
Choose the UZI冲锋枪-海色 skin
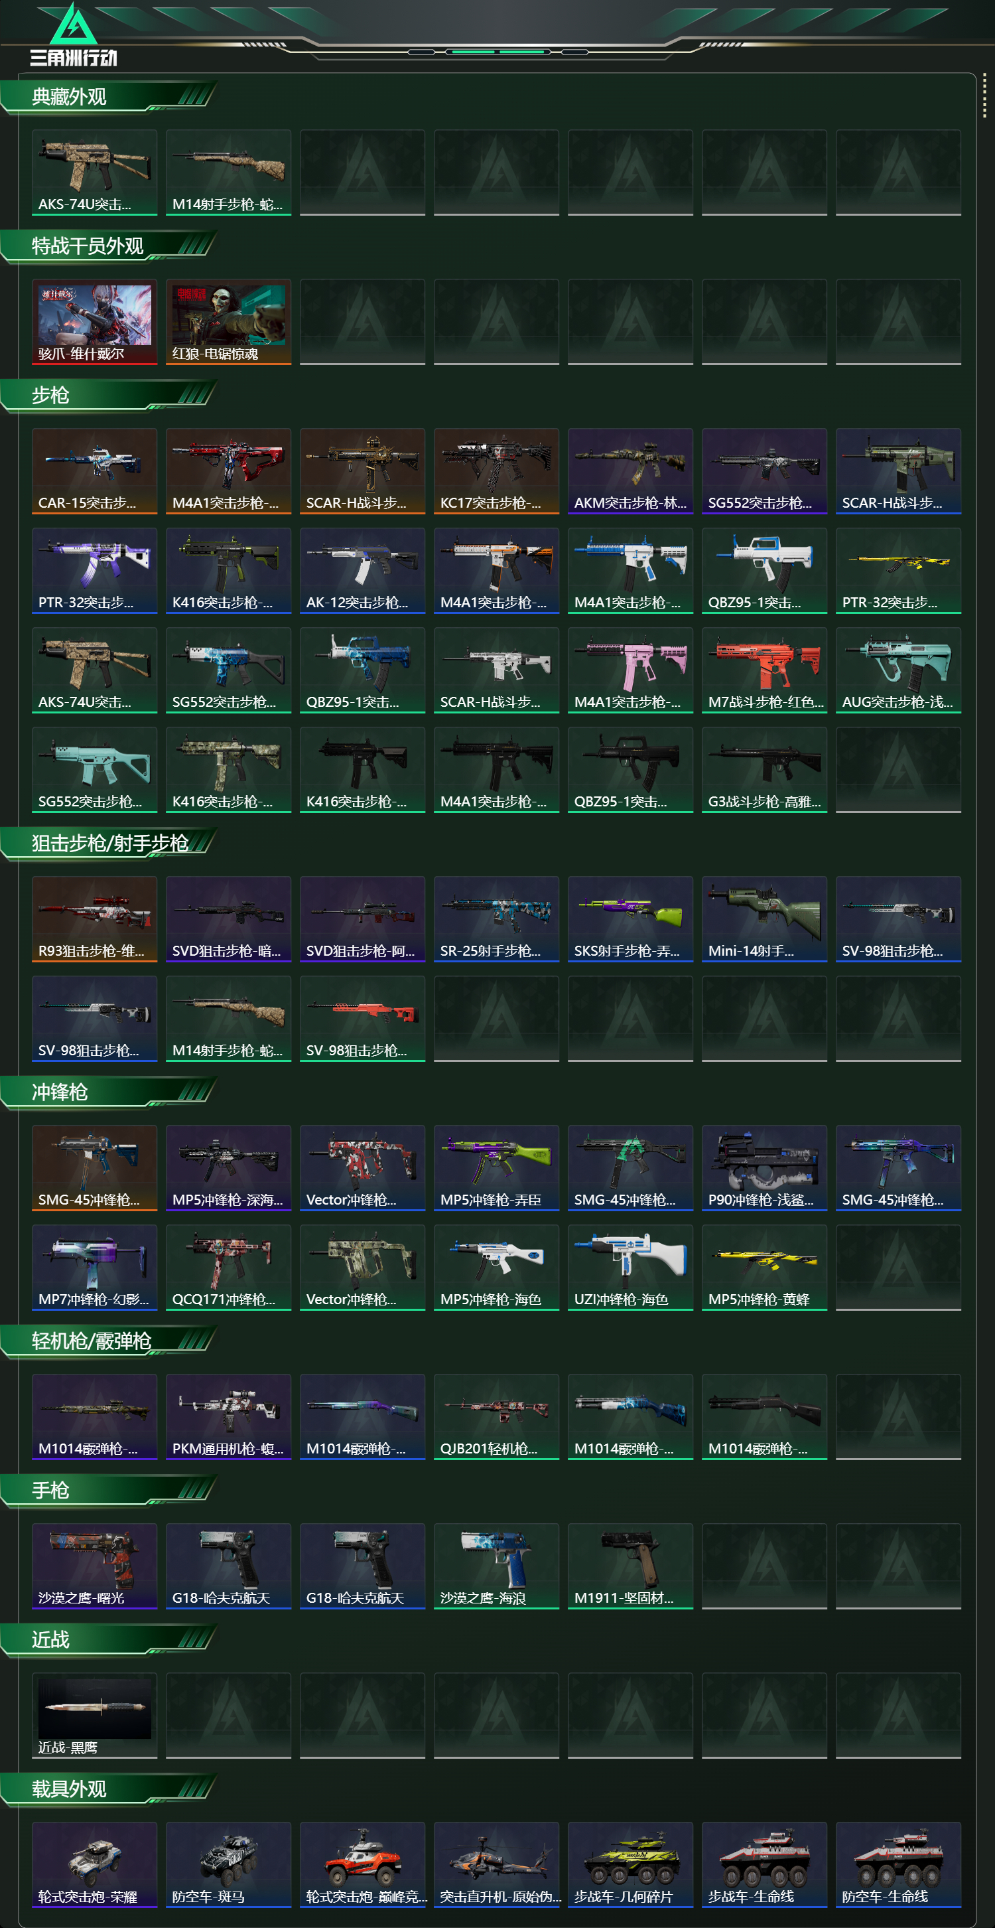tap(630, 1267)
